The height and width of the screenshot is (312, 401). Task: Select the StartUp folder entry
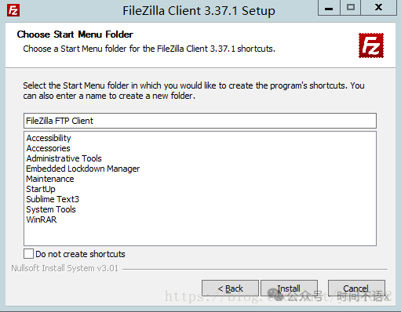[41, 189]
